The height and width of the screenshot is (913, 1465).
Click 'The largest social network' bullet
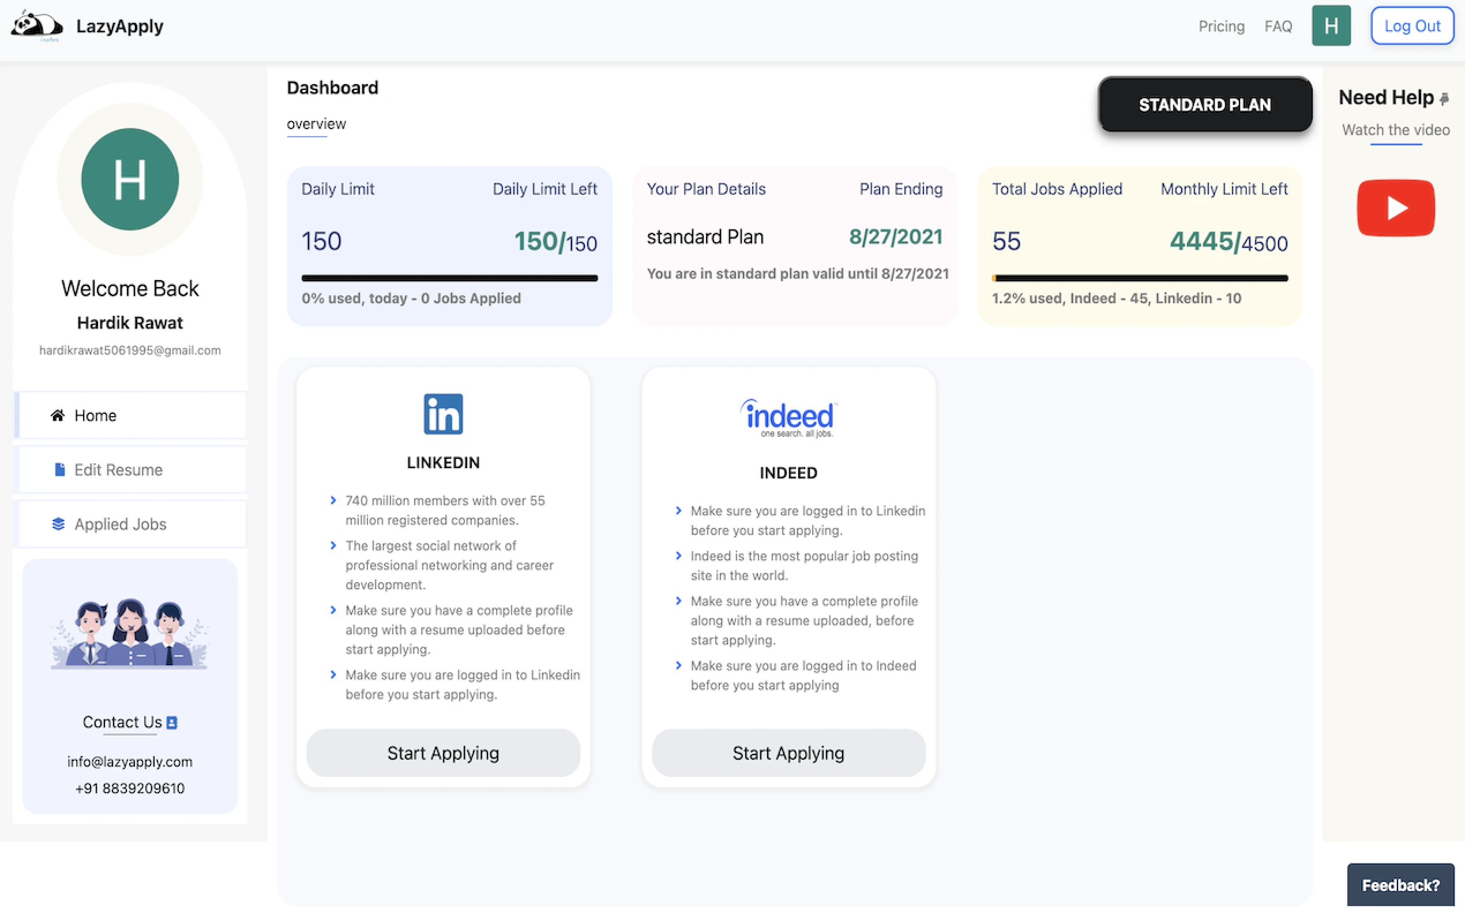tap(449, 565)
